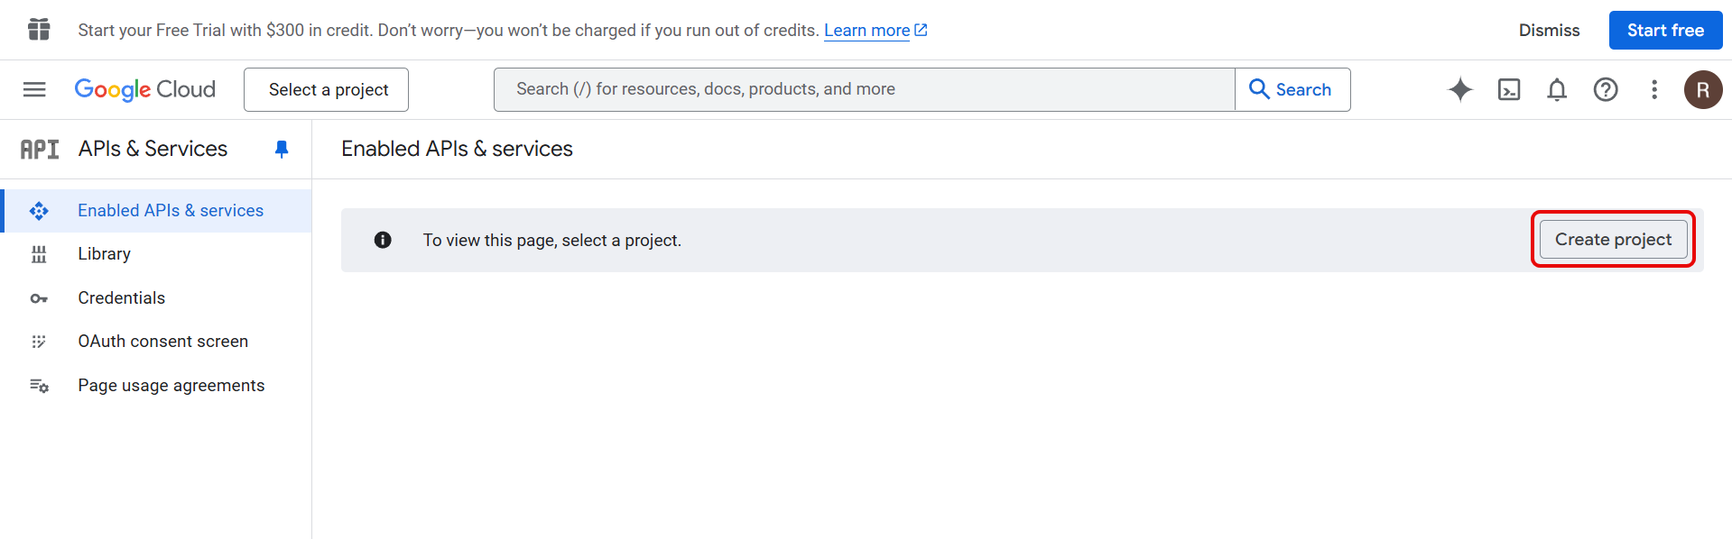Screen dimensions: 1732x539
Task: Open your account avatar menu
Action: click(x=1704, y=89)
